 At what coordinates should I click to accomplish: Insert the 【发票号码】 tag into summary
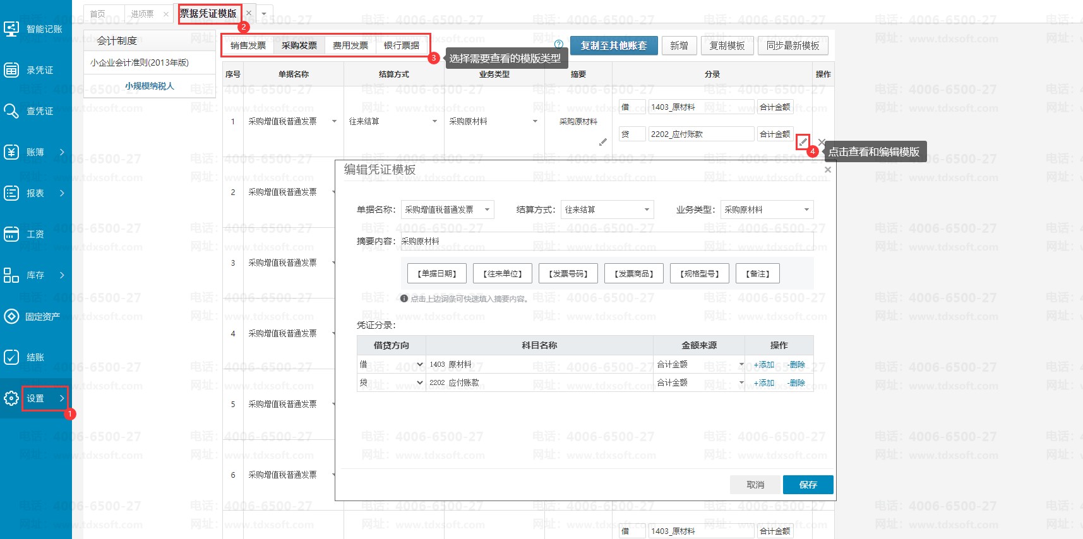click(568, 273)
